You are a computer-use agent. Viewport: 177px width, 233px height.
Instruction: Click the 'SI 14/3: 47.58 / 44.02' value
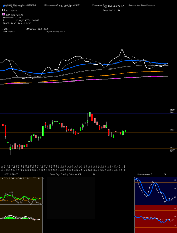point(28,20)
